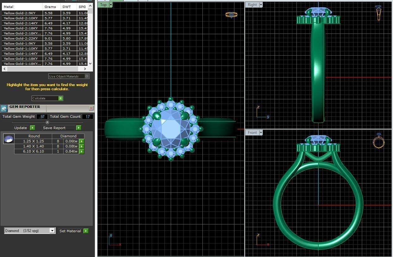Select the Yellow Gold-1:10KY row

coord(45,48)
